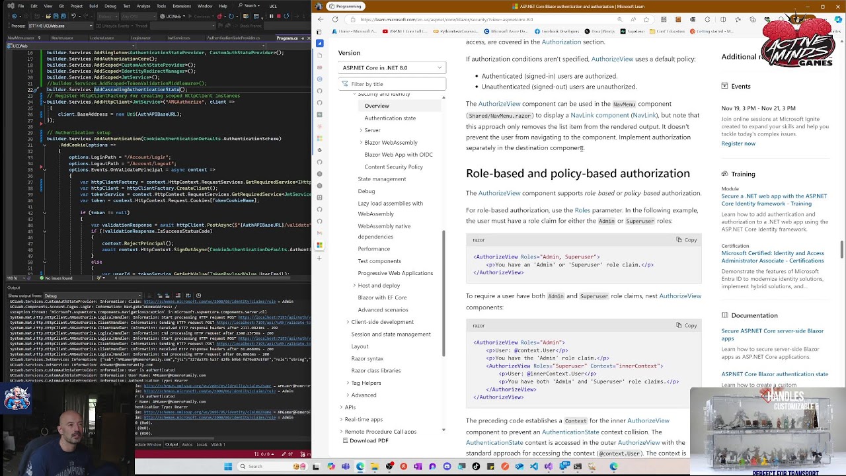Open the Output tab at bottom of Visual Studio
This screenshot has height=476, width=846.
pyautogui.click(x=171, y=444)
